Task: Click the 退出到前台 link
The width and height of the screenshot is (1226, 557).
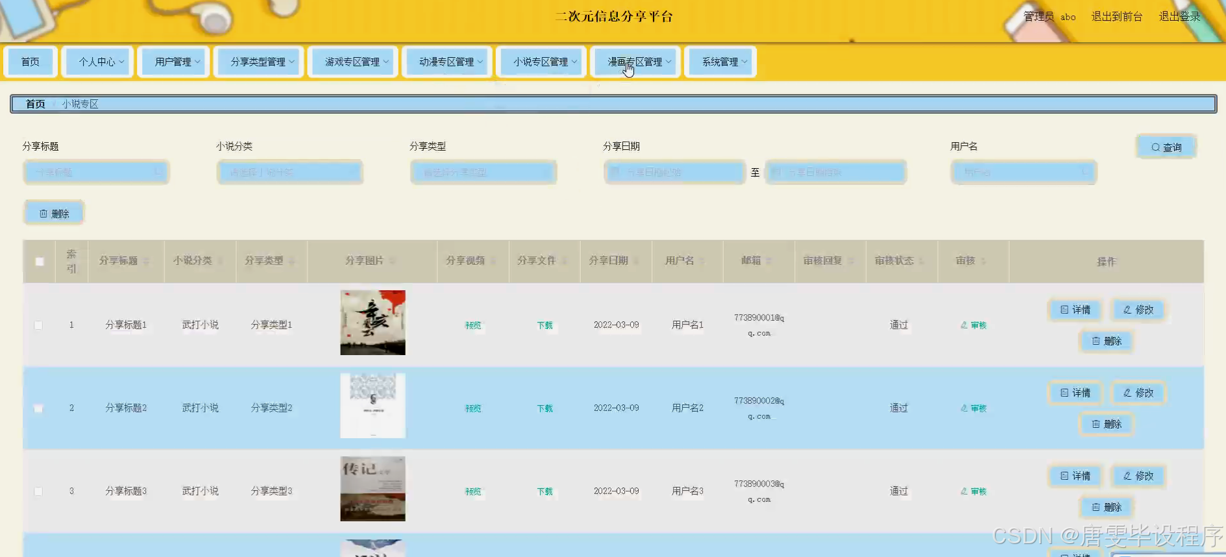Action: [1116, 16]
